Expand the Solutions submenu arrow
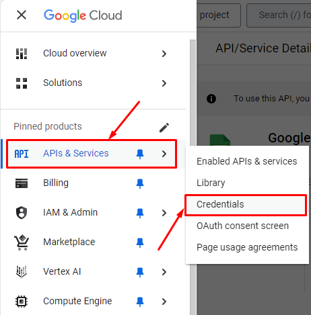Image resolution: width=311 pixels, height=315 pixels. [164, 83]
